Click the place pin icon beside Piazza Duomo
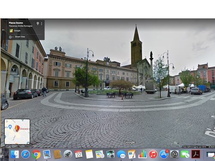 tap(38, 24)
